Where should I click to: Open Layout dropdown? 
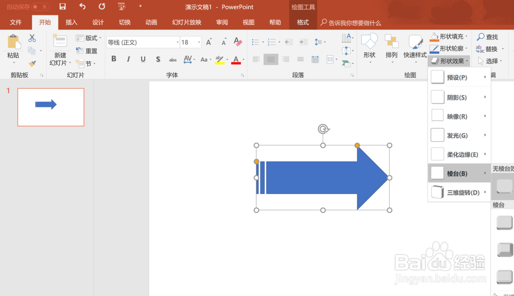(x=88, y=38)
